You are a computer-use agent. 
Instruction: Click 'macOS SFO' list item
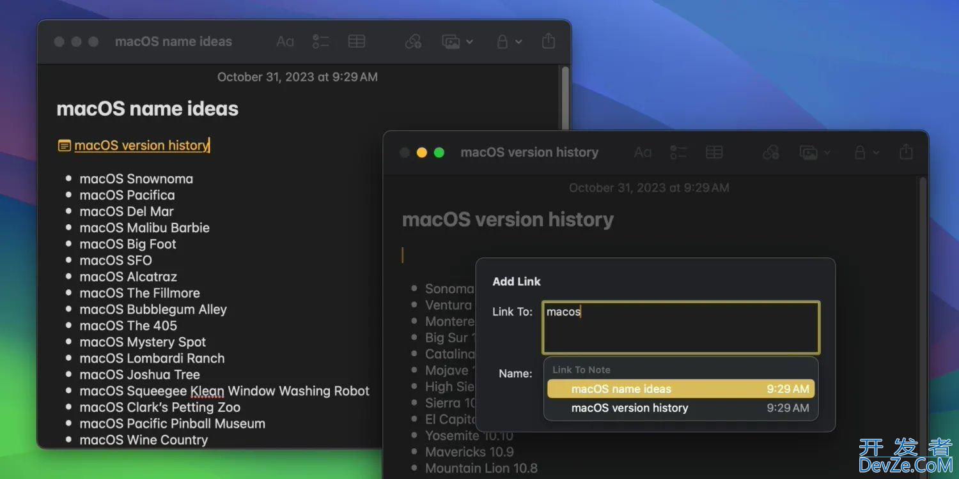pos(116,261)
